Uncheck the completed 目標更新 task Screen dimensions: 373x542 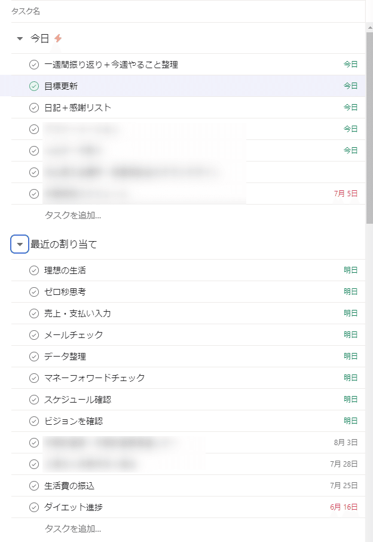tap(34, 86)
